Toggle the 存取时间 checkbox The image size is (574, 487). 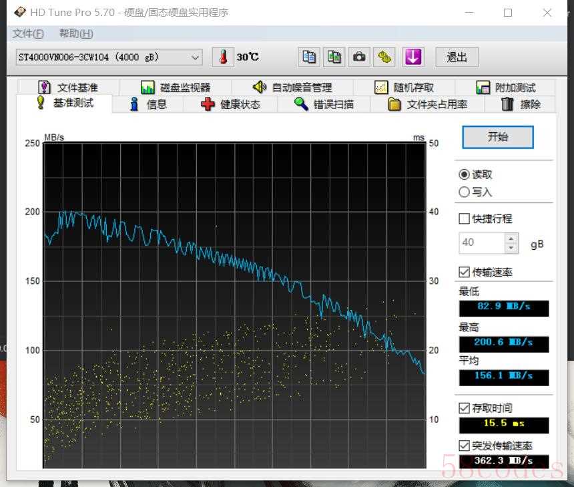click(465, 408)
